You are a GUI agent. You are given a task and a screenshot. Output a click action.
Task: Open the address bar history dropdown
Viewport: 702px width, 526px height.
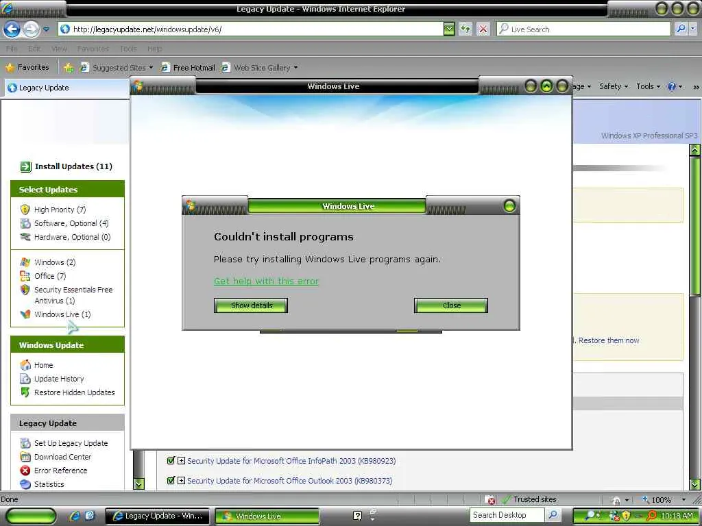[449, 29]
